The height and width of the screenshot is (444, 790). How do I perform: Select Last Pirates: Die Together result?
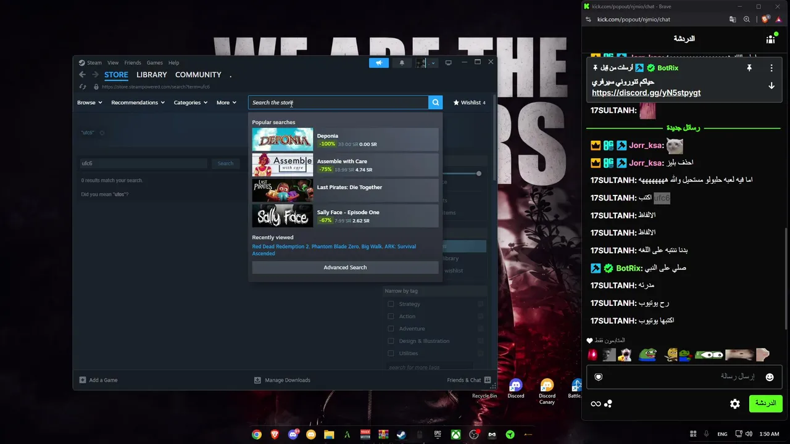345,191
